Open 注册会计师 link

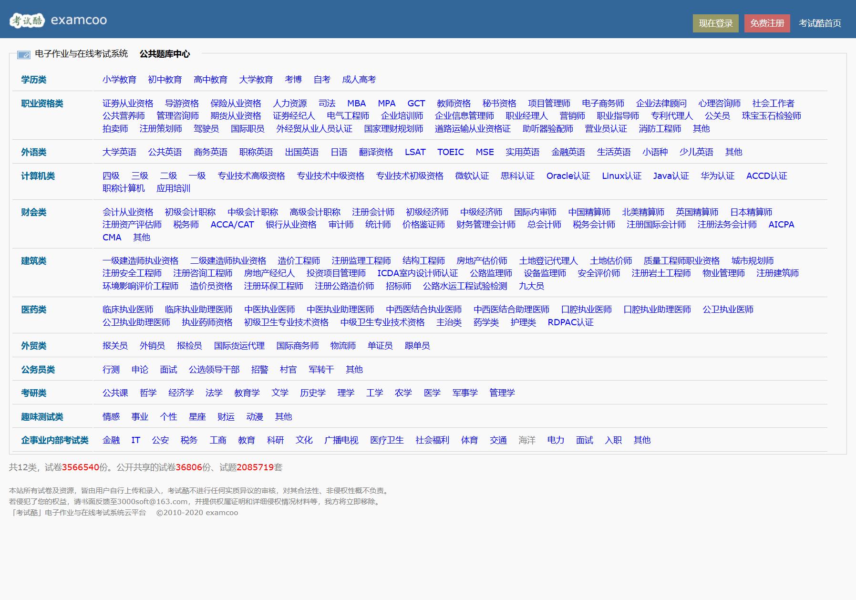click(x=373, y=212)
